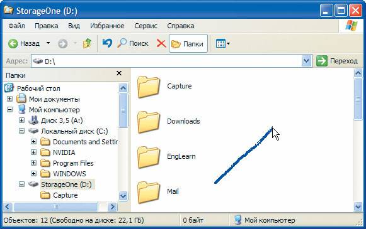366x229 pixels.
Task: Maximize the StorageOne (D:) window
Action: coord(341,11)
